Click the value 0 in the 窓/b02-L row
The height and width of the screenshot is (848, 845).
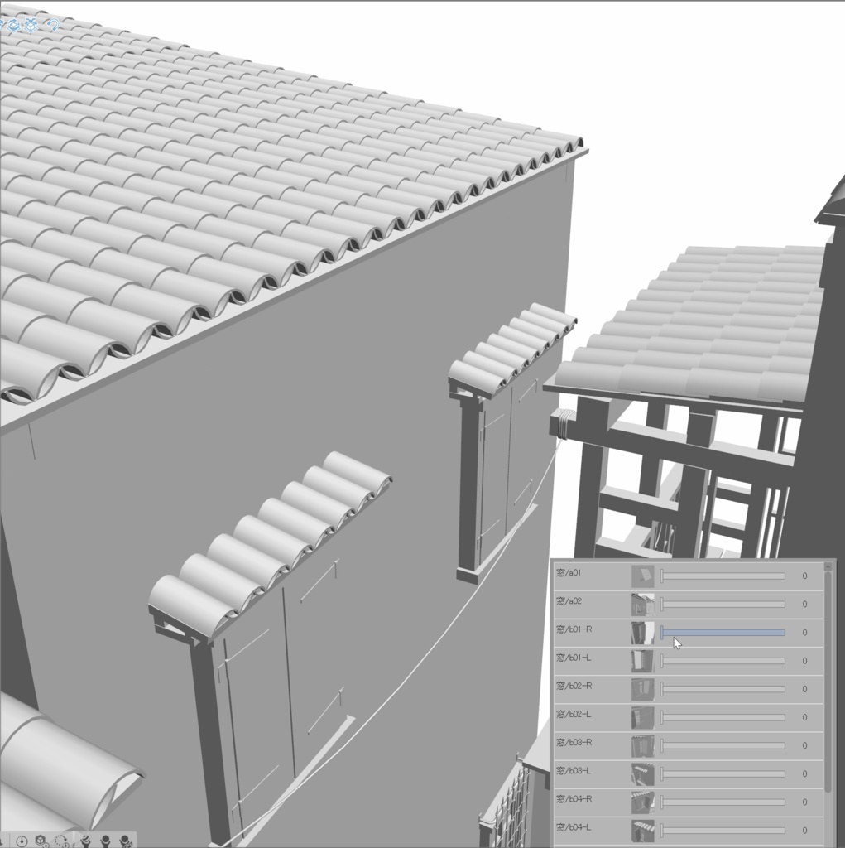[805, 717]
